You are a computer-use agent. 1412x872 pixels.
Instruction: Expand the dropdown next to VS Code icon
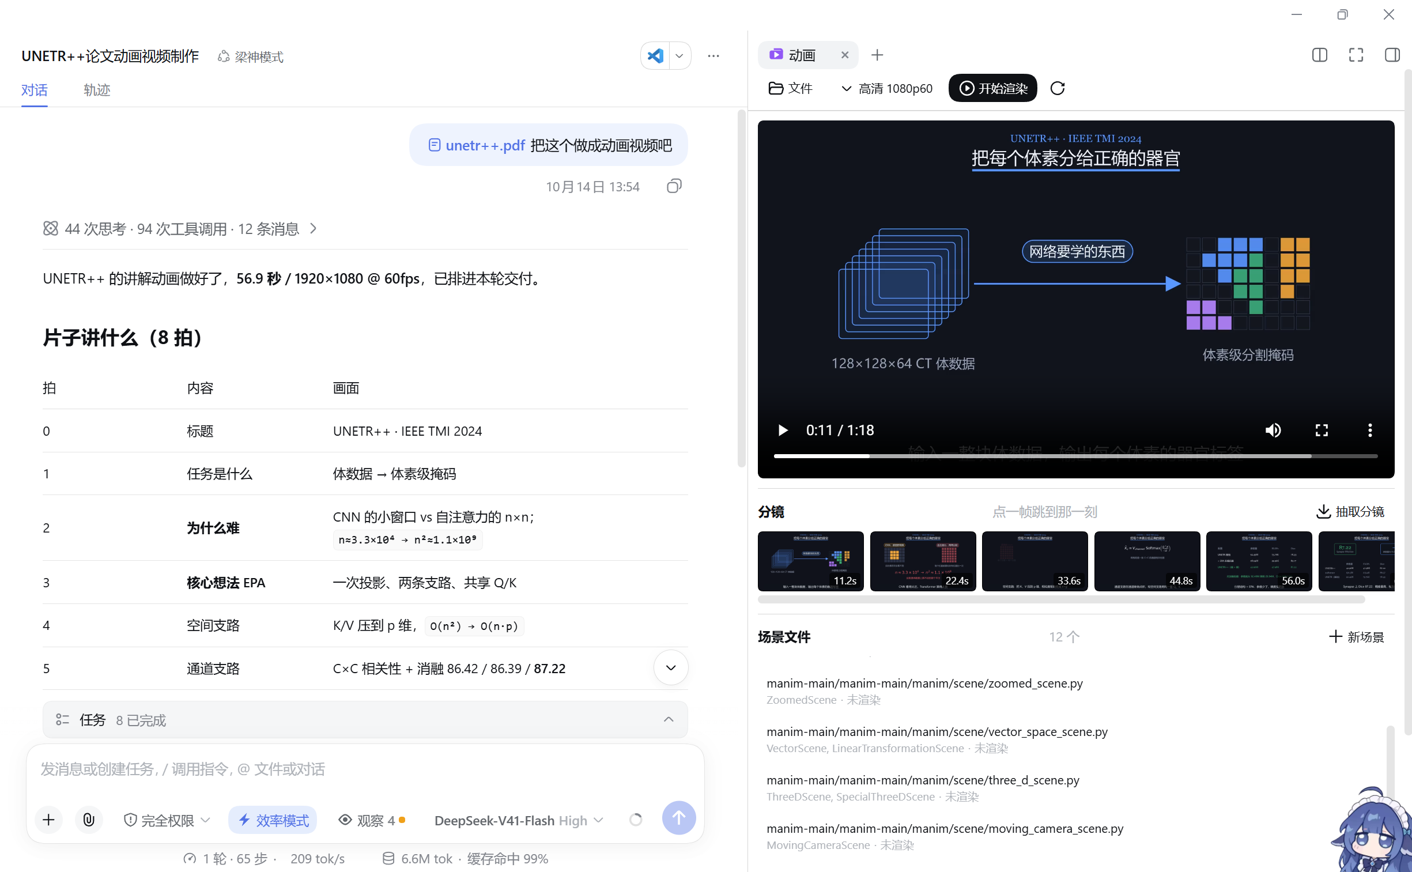(679, 56)
